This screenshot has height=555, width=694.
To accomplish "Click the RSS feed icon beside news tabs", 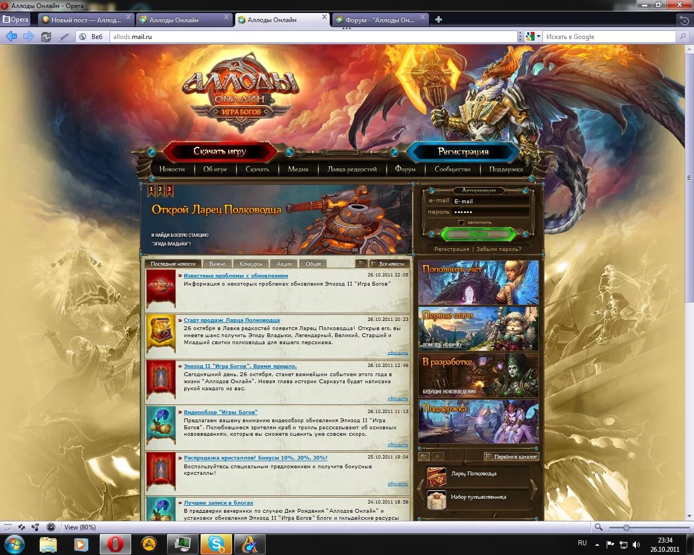I will tap(361, 263).
